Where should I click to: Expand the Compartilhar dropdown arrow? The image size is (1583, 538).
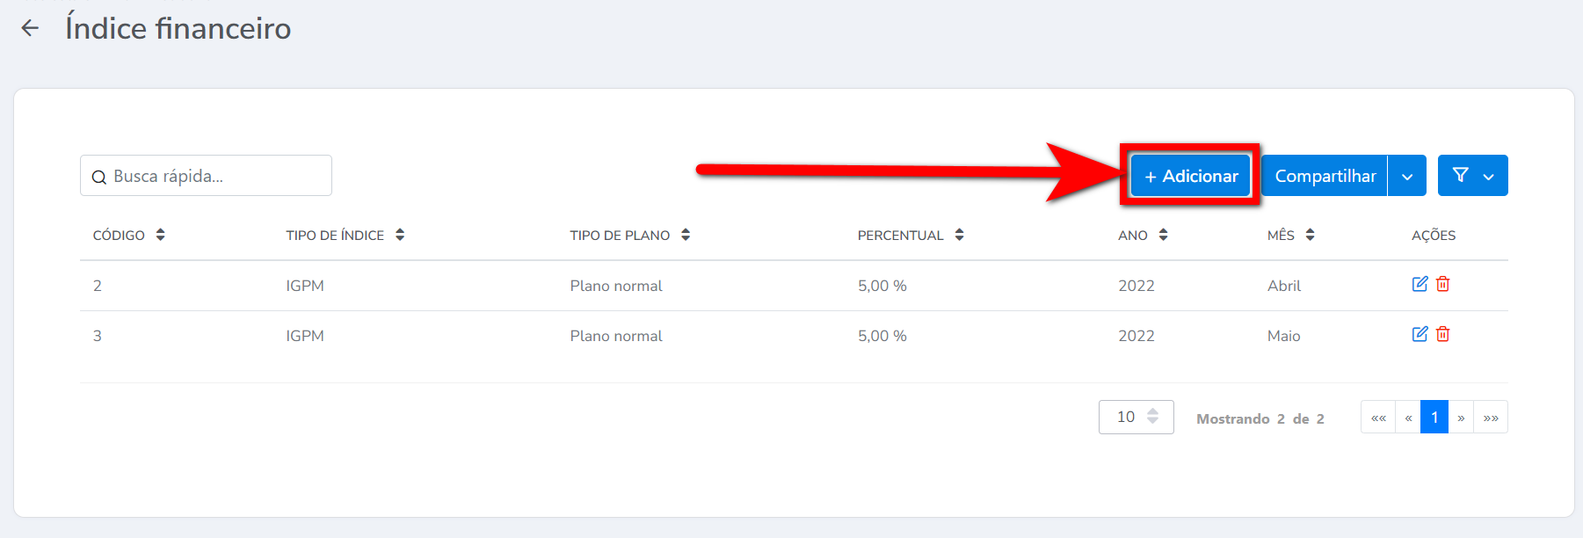(x=1407, y=177)
